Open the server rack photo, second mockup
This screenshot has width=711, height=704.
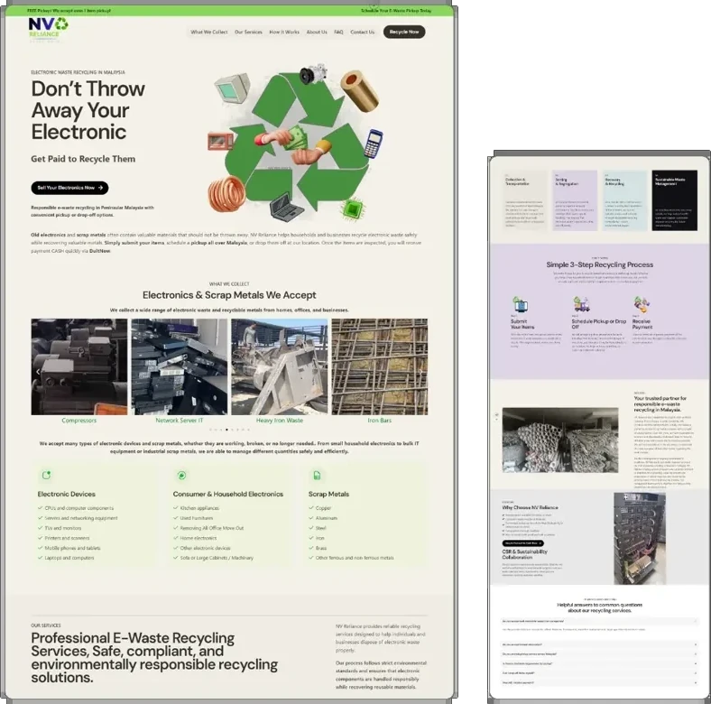click(640, 539)
